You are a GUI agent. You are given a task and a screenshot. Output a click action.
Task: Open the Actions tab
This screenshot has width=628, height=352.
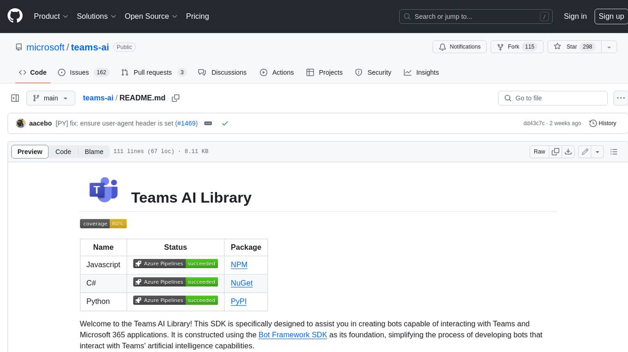277,72
